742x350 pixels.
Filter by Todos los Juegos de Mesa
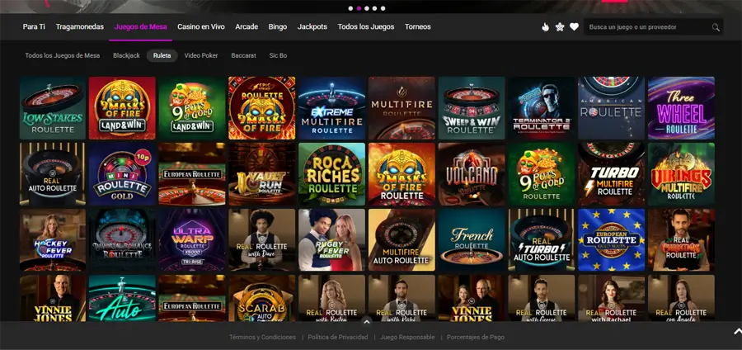[63, 55]
